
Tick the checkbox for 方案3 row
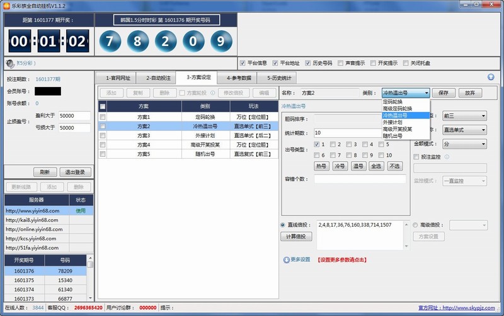tap(103, 135)
